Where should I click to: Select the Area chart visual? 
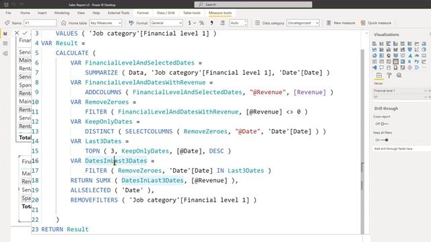click(x=424, y=44)
